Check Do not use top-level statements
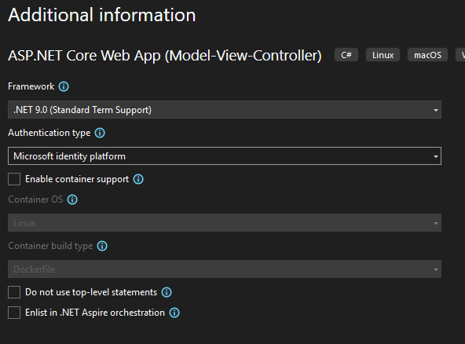This screenshot has width=465, height=344. tap(14, 292)
